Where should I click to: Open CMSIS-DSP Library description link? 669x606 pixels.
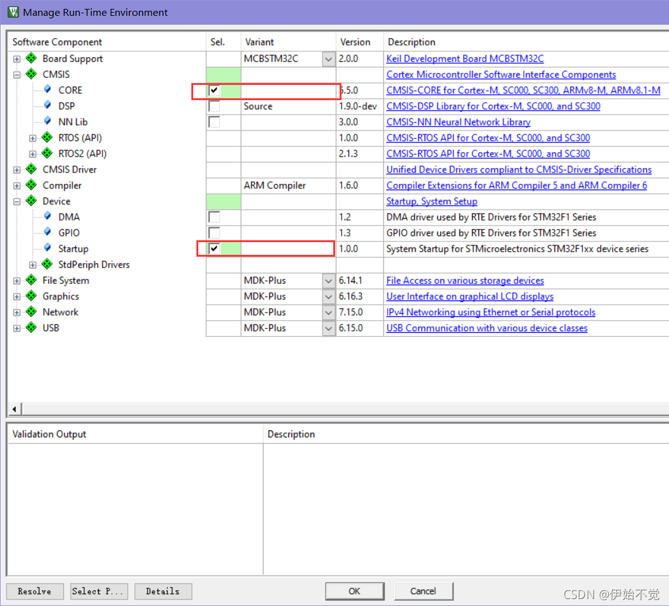pos(494,106)
